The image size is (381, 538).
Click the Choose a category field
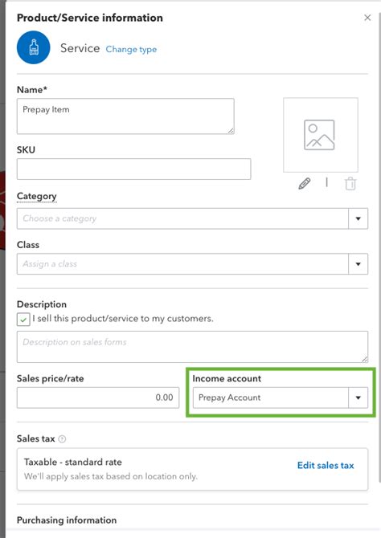point(182,218)
